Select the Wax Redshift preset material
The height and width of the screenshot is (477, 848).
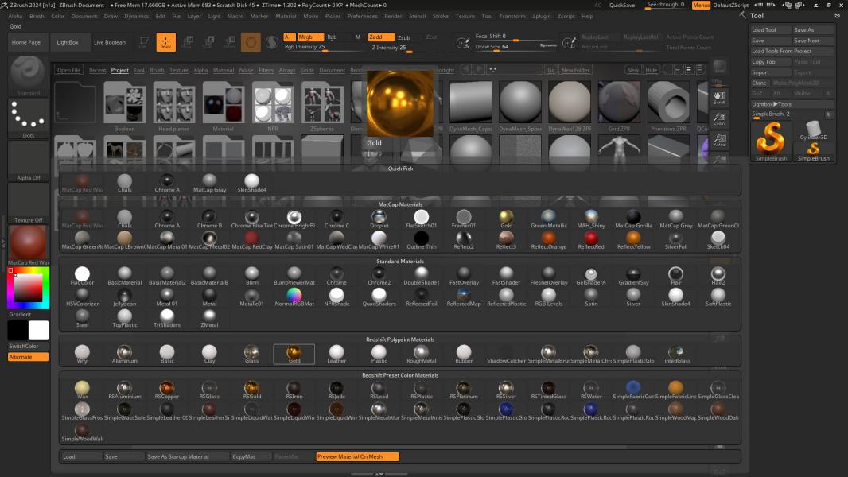(82, 390)
